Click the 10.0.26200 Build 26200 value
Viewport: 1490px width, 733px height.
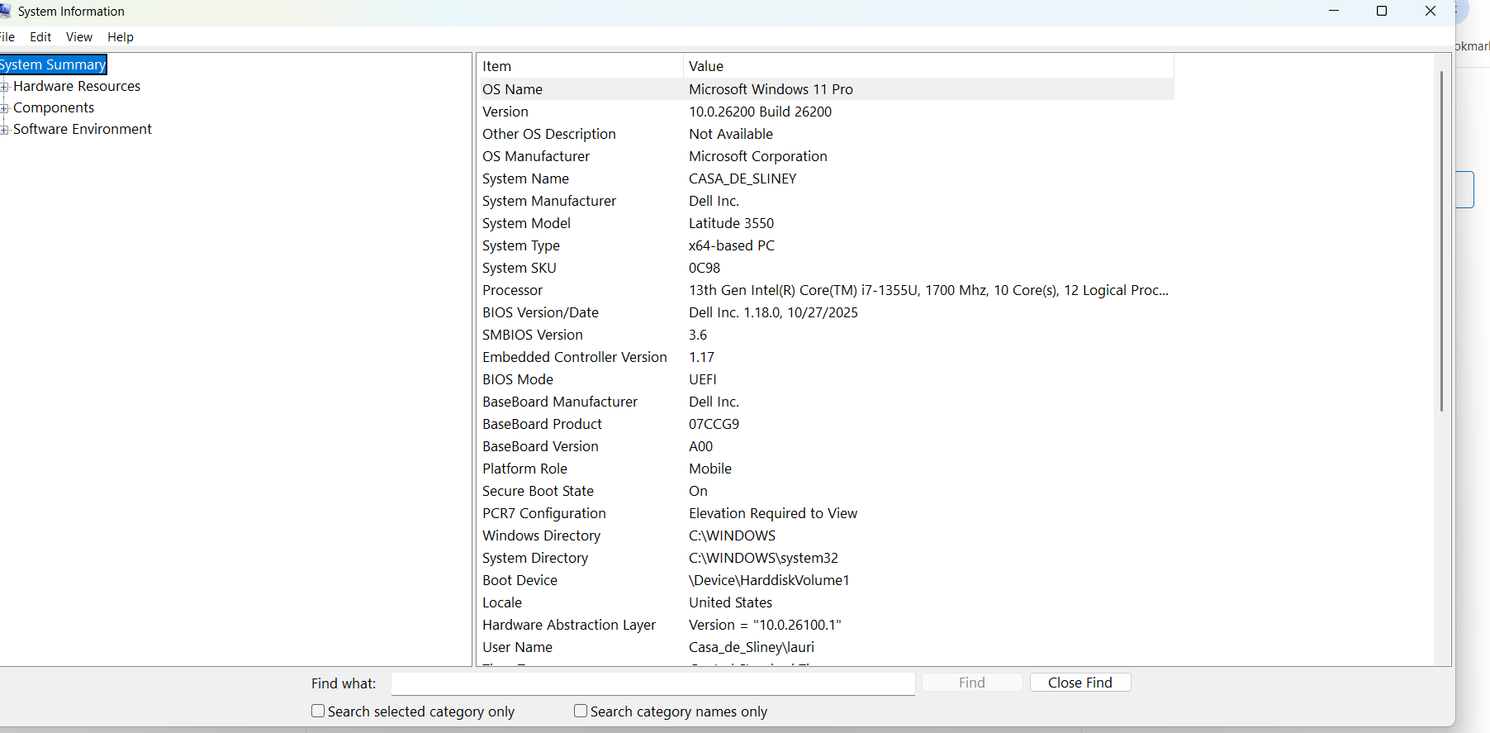coord(761,112)
